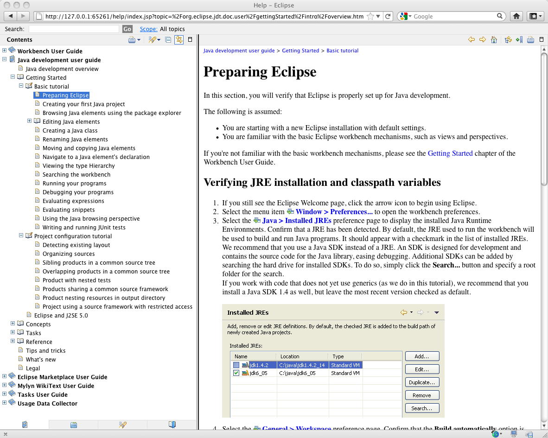The height and width of the screenshot is (438, 548).
Task: Reload the page with the refresh icon
Action: (x=388, y=16)
